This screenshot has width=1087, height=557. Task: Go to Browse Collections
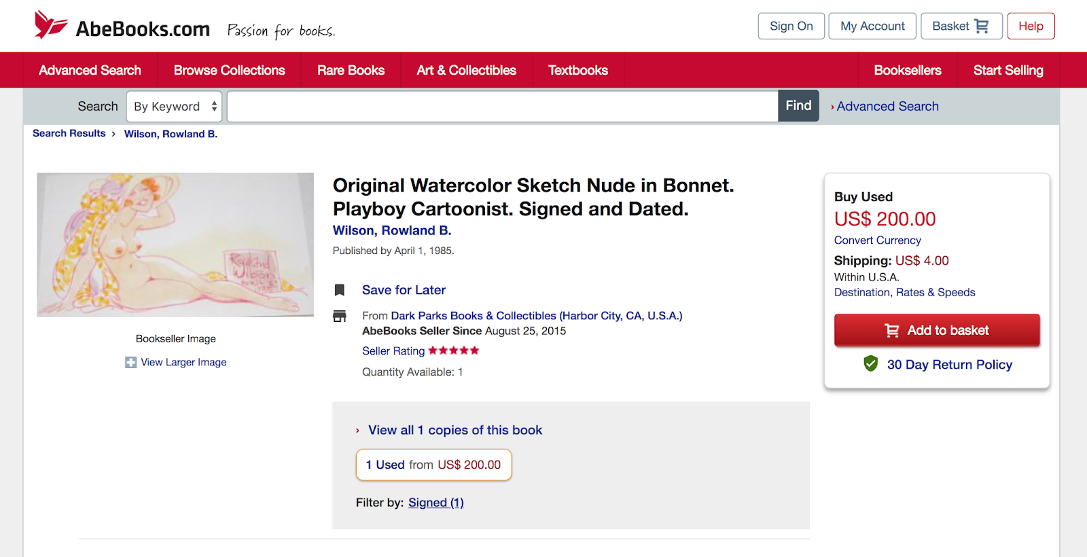pyautogui.click(x=229, y=70)
